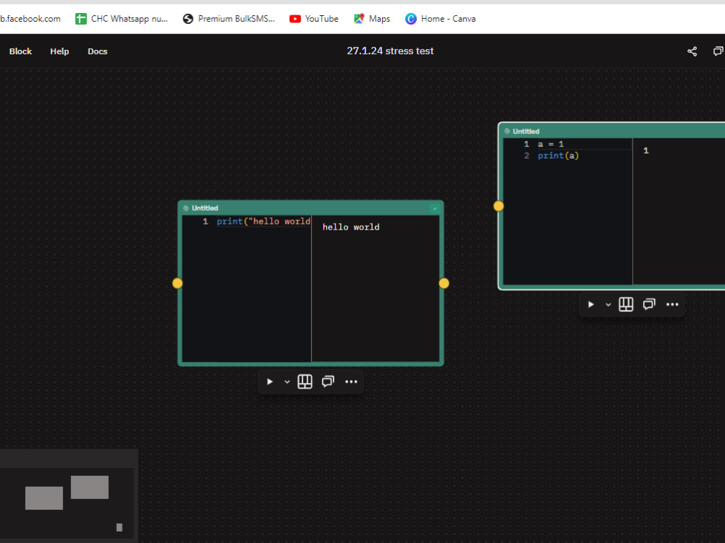Open comments for a = 1 block
Viewport: 725px width, 543px height.
coord(649,304)
